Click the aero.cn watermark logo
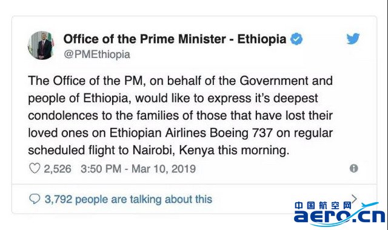This screenshot has height=230, width=388. 339,214
